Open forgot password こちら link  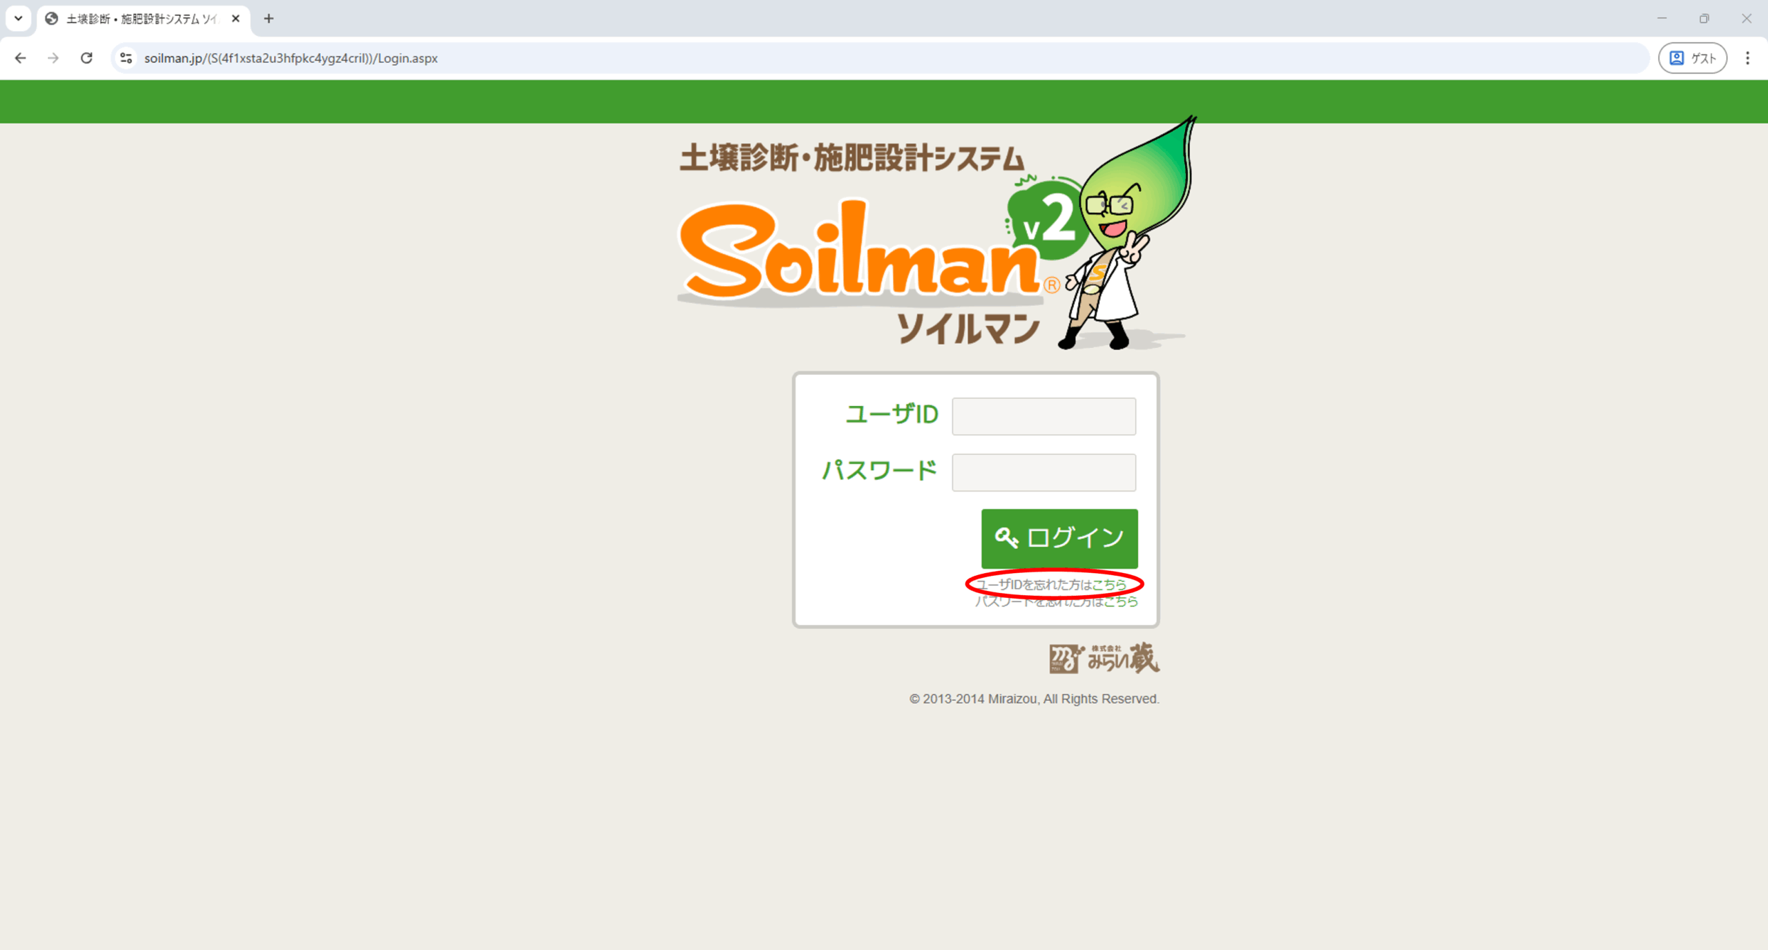(x=1120, y=601)
